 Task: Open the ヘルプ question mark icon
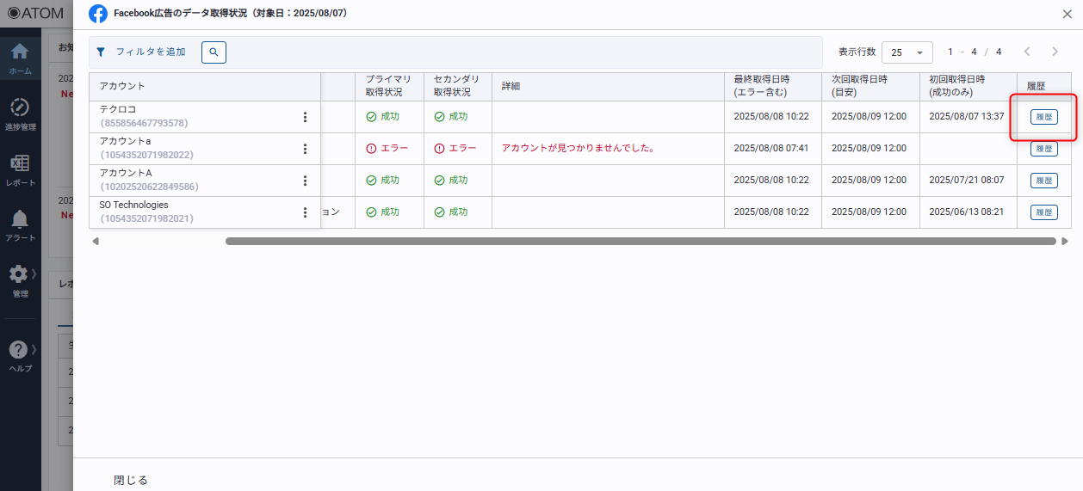pos(18,350)
